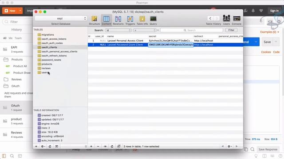284x159 pixels.
Task: Open the search field column dropdown
Action: pyautogui.click(x=118, y=30)
